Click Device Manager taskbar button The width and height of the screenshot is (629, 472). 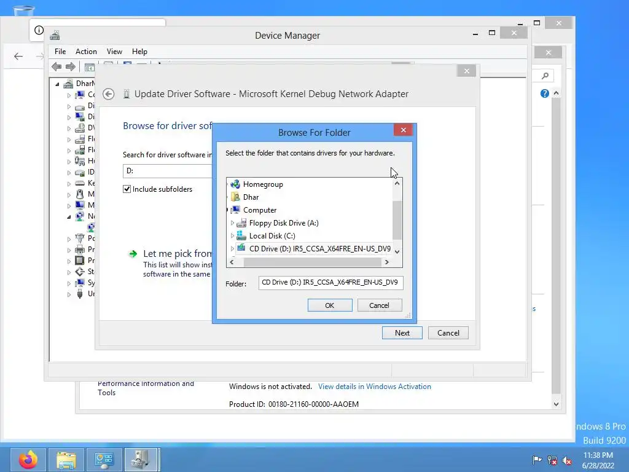(x=142, y=460)
